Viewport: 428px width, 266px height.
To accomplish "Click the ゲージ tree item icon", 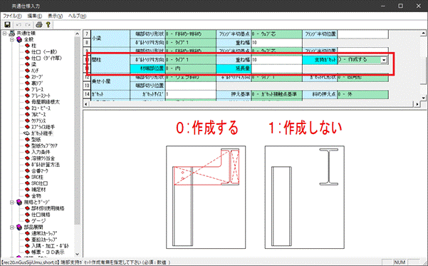I will point(27,220).
